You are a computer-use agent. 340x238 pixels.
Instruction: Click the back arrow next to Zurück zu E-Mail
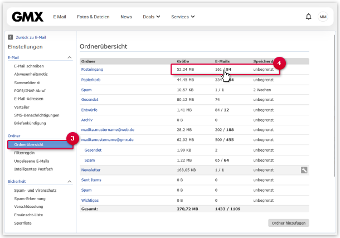coord(10,37)
